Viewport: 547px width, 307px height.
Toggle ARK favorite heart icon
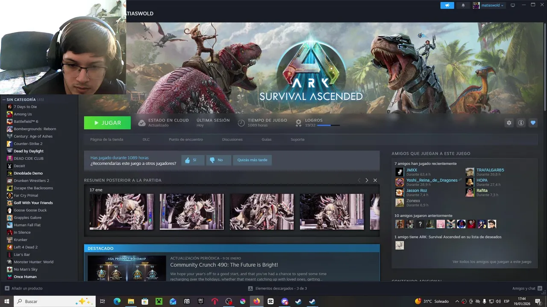533,123
